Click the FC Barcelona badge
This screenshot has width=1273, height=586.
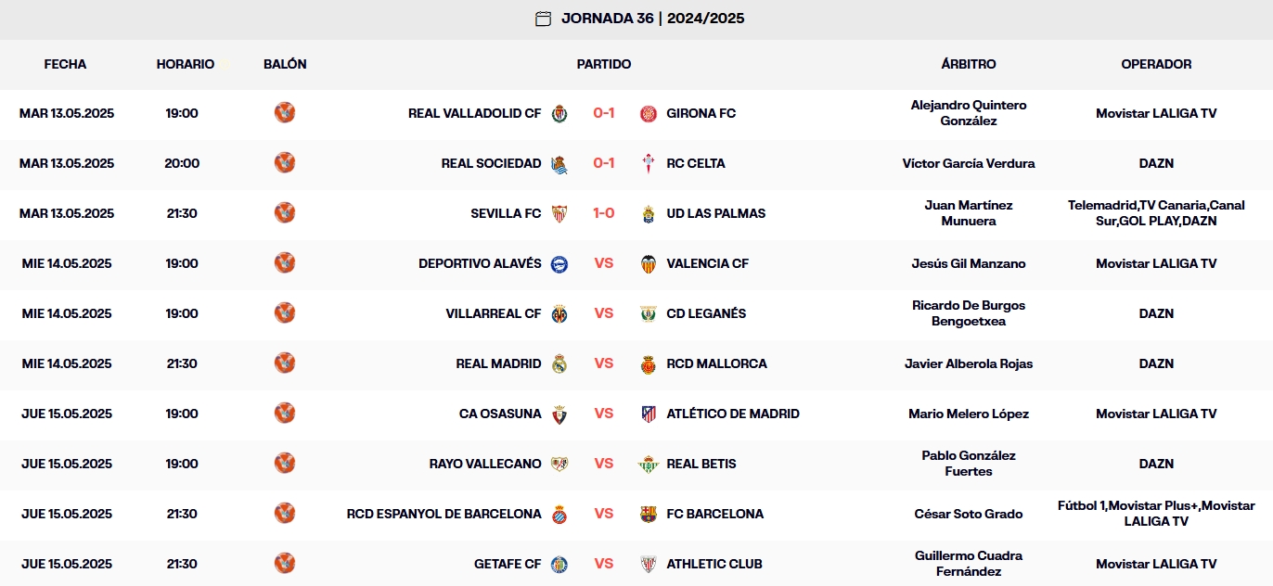point(649,514)
